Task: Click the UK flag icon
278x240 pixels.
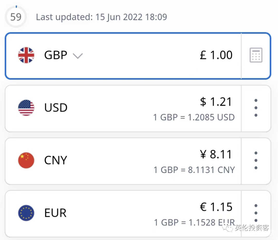Action: 26,55
